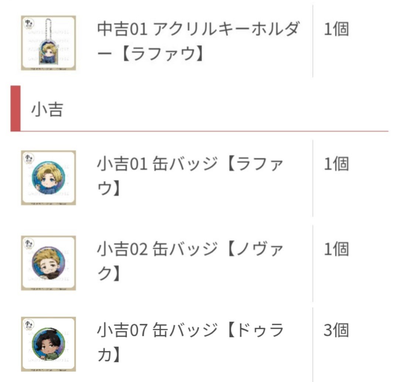Select the 小吉07 ドゥラカ badge thumbnail

48,344
